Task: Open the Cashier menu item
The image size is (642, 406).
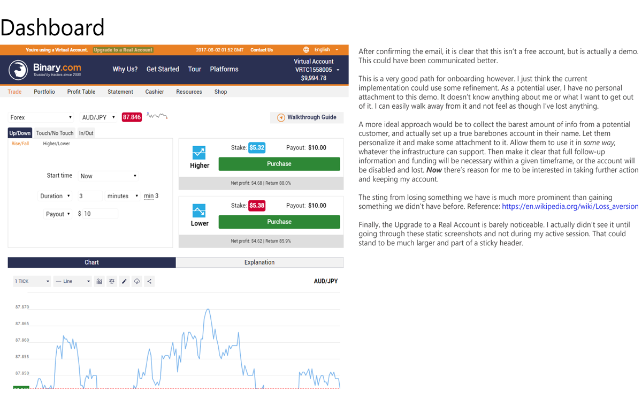Action: point(155,92)
